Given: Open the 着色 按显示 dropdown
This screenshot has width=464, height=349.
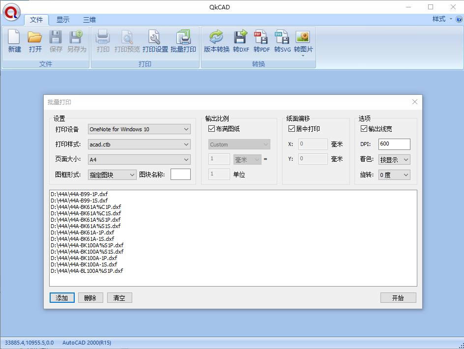Looking at the screenshot, I should (x=394, y=160).
